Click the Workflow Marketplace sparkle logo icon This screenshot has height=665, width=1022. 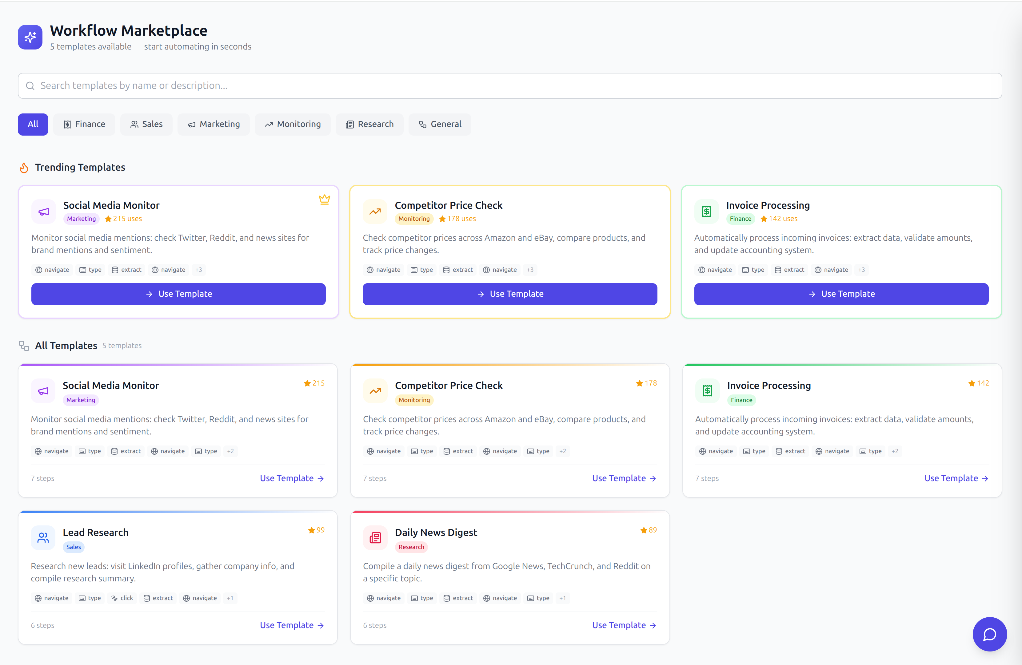tap(30, 37)
